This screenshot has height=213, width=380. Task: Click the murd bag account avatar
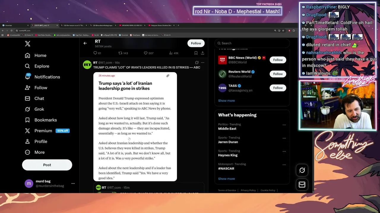click(29, 183)
